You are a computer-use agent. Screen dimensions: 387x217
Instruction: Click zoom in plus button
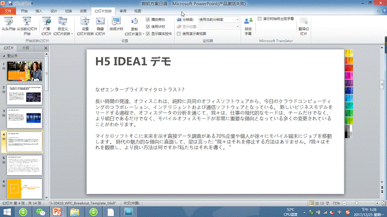point(377,203)
